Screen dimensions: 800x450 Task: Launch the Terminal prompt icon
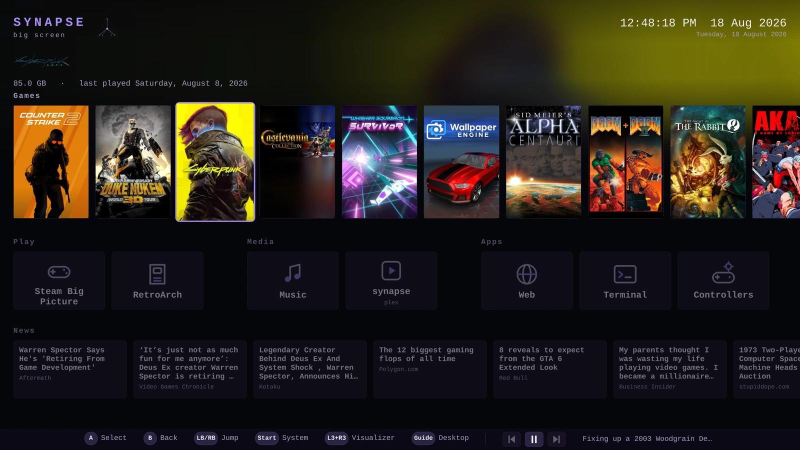[x=625, y=274]
